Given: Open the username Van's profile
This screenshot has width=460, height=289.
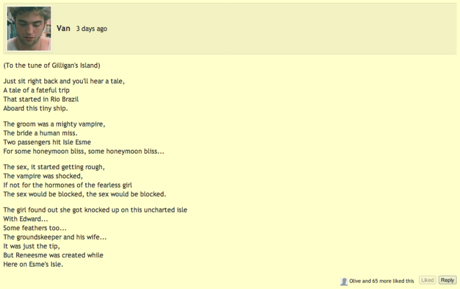Looking at the screenshot, I should coord(63,28).
